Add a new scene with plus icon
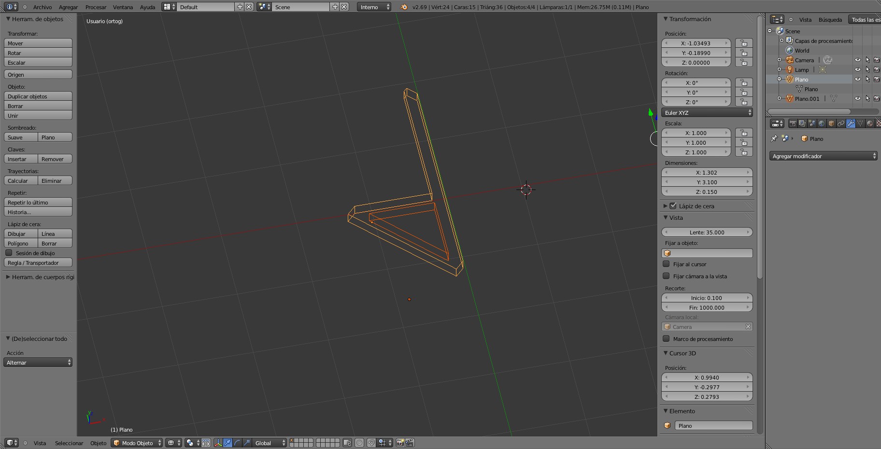This screenshot has width=881, height=449. tap(335, 7)
